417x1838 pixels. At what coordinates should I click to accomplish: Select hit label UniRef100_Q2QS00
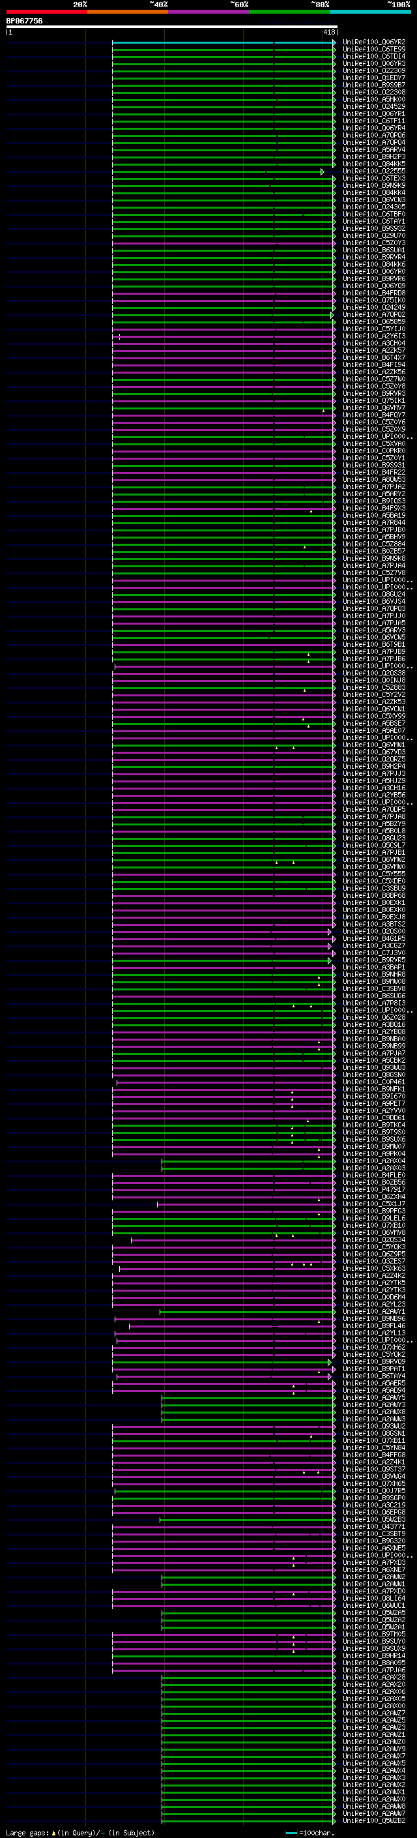[x=374, y=932]
